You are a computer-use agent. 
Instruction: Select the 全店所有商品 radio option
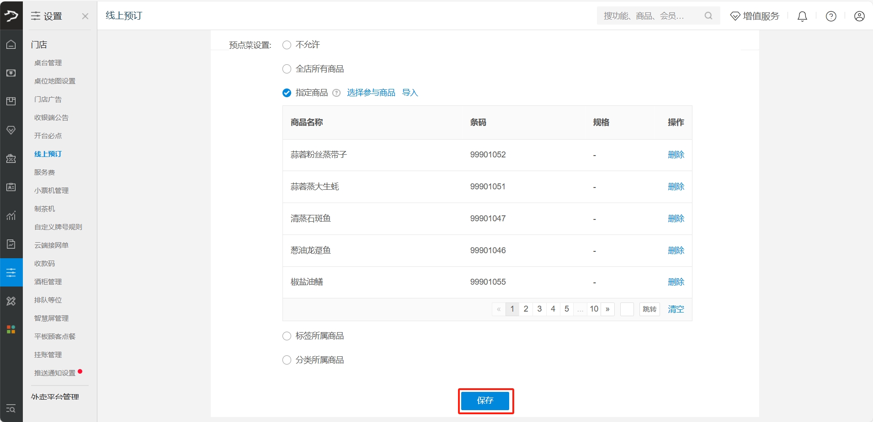(287, 69)
